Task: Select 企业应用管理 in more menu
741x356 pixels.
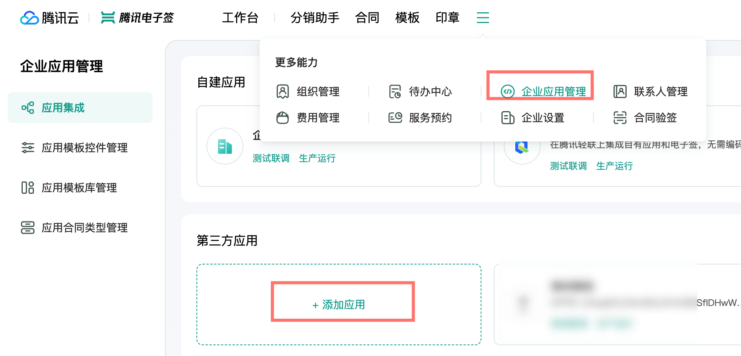Action: pyautogui.click(x=543, y=91)
